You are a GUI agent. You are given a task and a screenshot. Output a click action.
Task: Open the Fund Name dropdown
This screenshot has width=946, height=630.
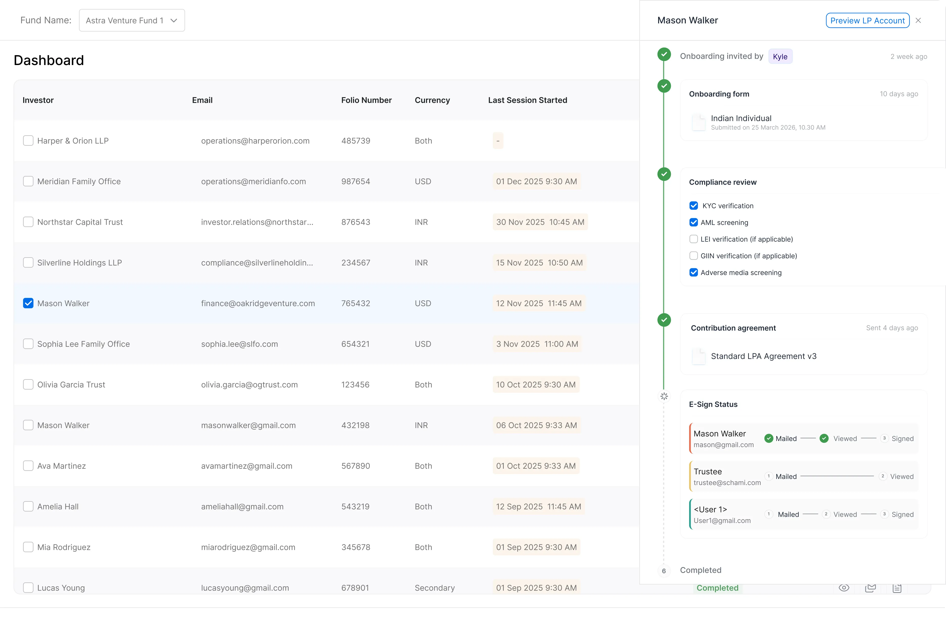132,21
